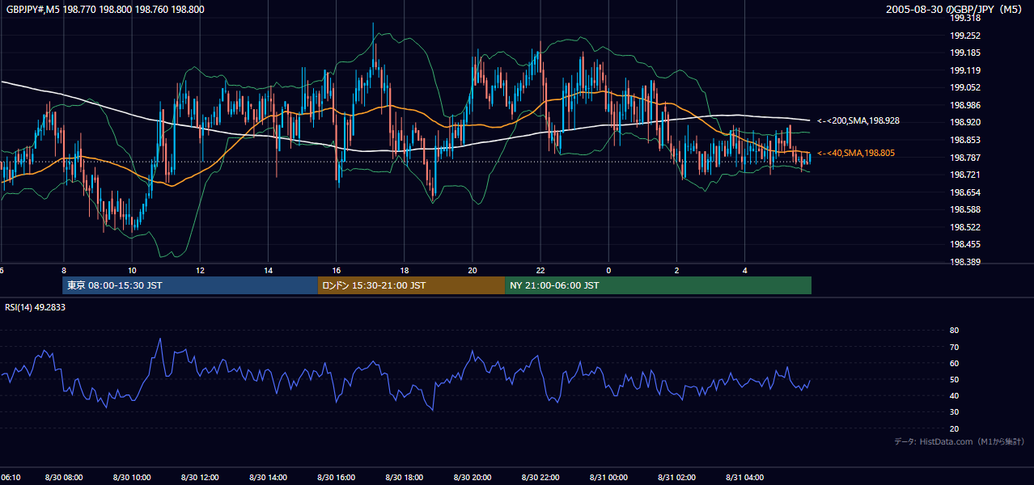Click price level 199.318 on the axis
This screenshot has width=1034, height=485.
click(966, 18)
